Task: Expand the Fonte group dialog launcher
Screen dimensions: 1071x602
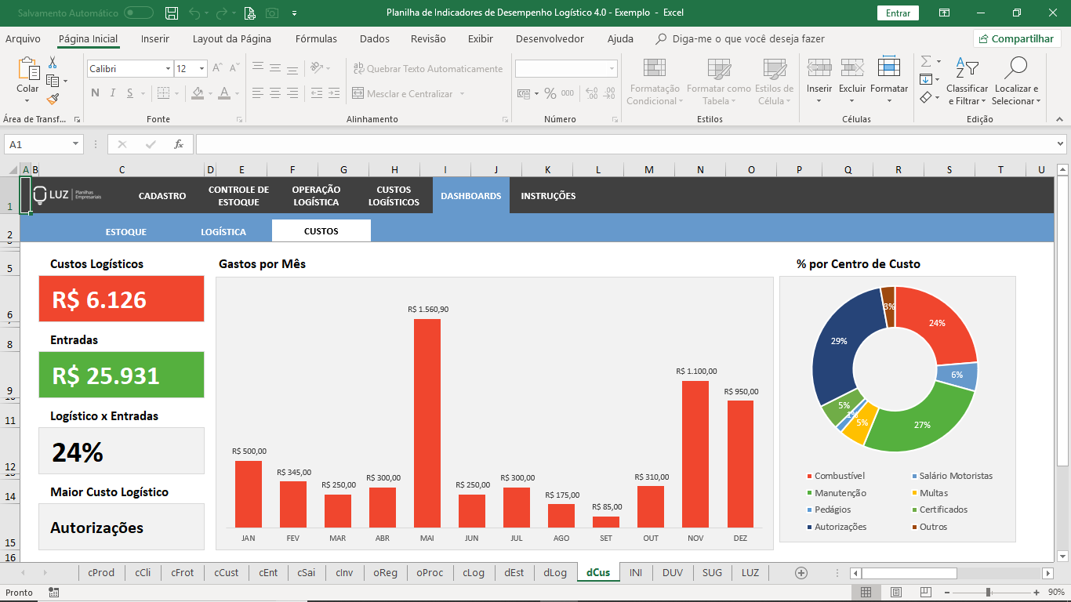Action: [241, 120]
